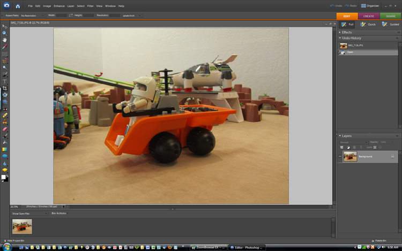Select the Hand tool
Viewport: 402px width, 251px height.
pos(5,40)
